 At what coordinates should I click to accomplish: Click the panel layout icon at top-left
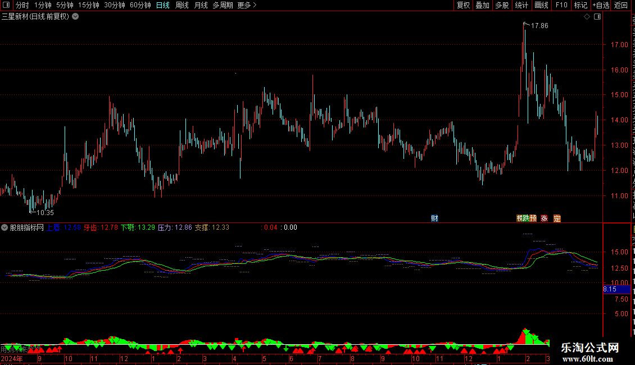point(6,5)
